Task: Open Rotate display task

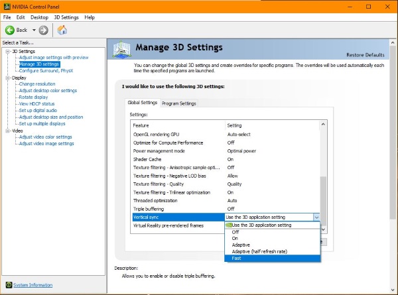Action: point(33,97)
